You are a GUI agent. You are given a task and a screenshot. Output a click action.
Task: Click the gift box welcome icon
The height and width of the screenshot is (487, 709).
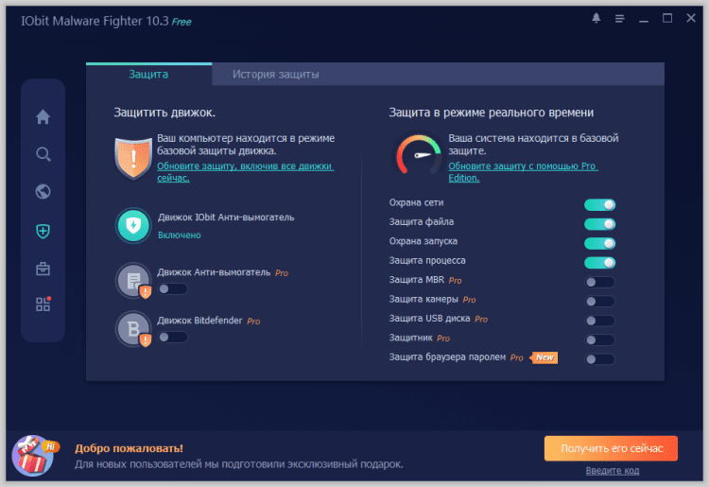pos(34,456)
